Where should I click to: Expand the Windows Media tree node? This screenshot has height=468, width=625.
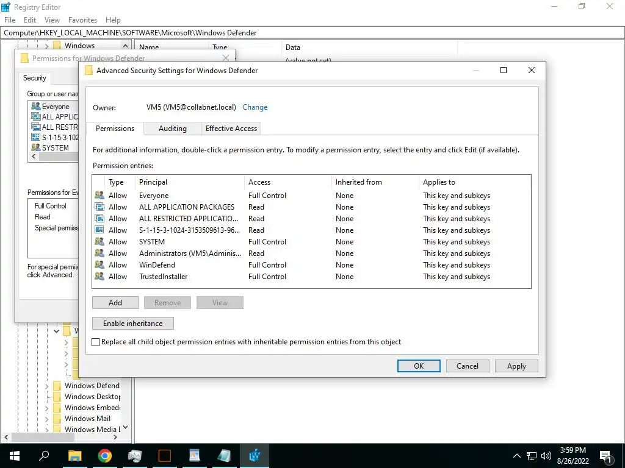click(x=46, y=430)
